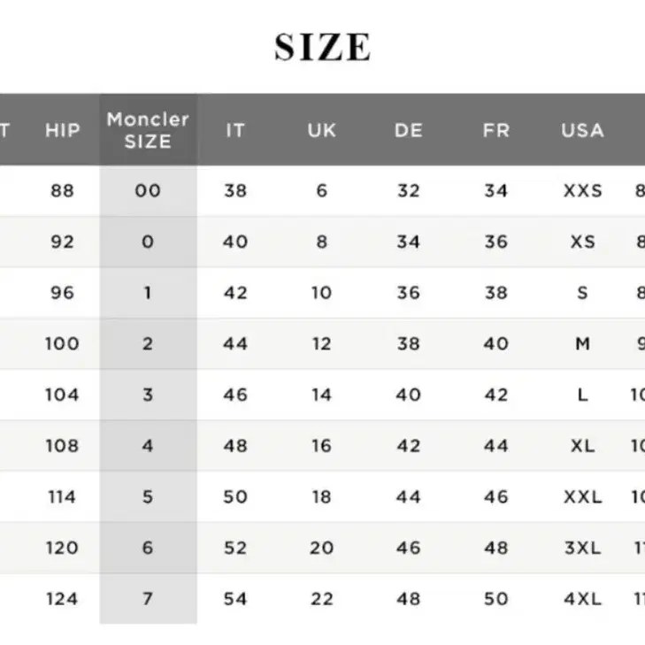Select the 4XL USA size cell

(x=582, y=599)
